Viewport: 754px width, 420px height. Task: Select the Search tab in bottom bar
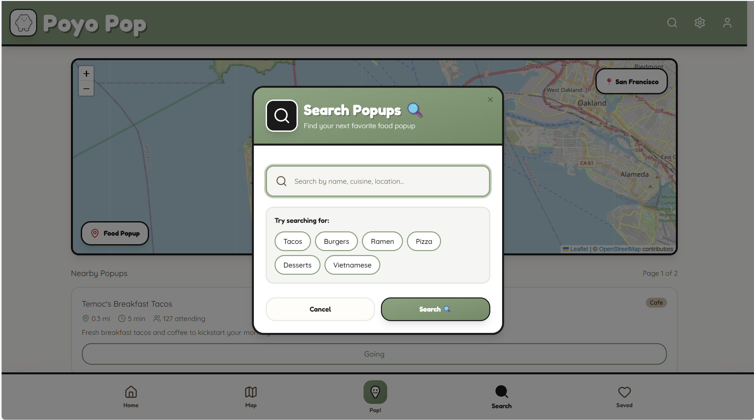tap(501, 397)
